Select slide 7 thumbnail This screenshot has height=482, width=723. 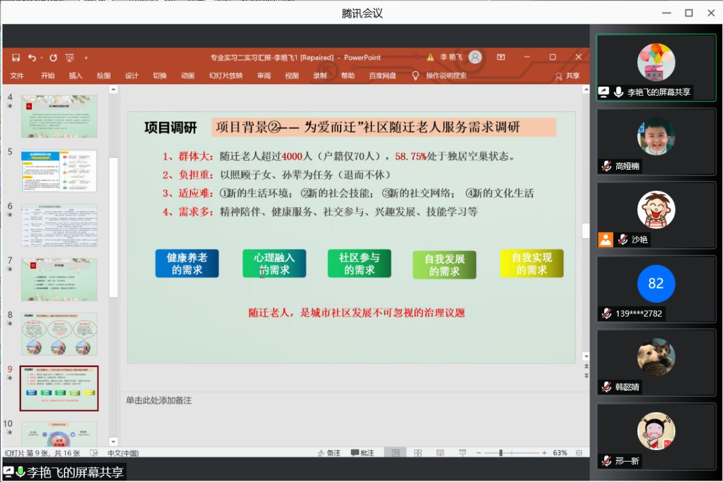point(59,280)
